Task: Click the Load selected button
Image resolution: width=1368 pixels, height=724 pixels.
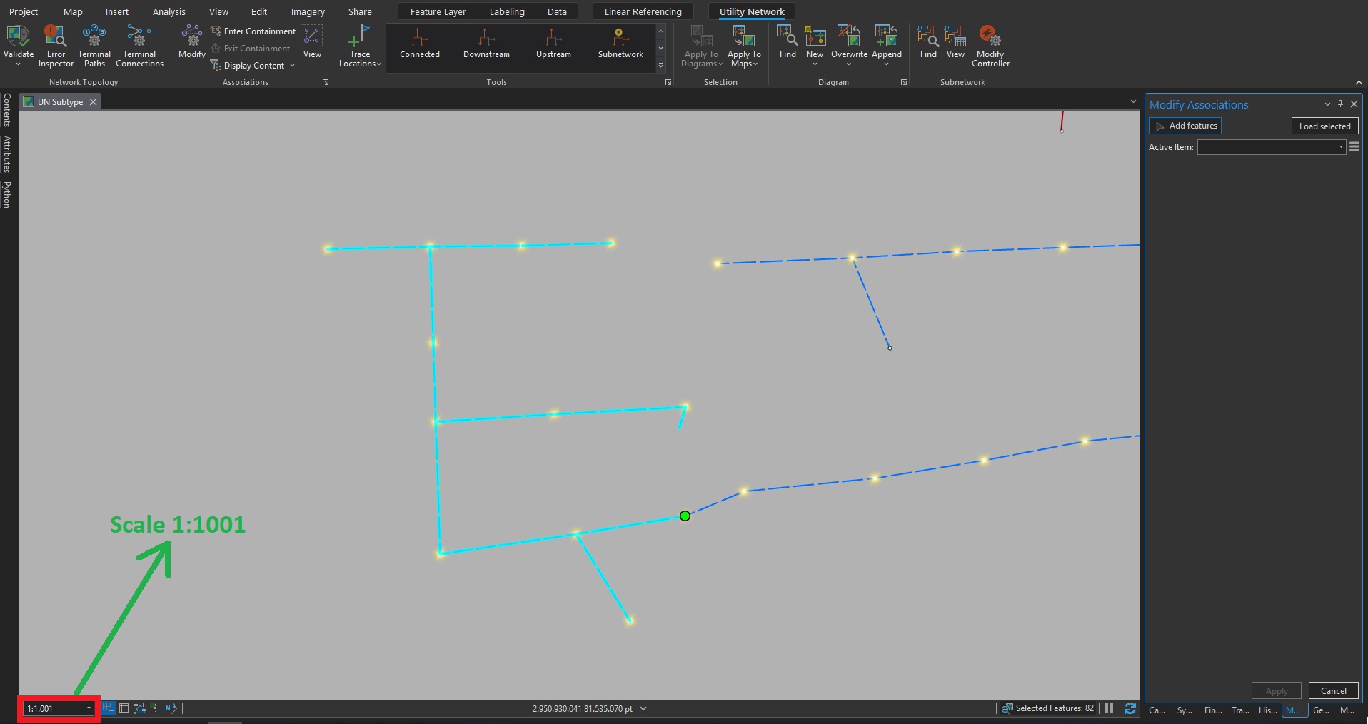Action: [x=1323, y=126]
